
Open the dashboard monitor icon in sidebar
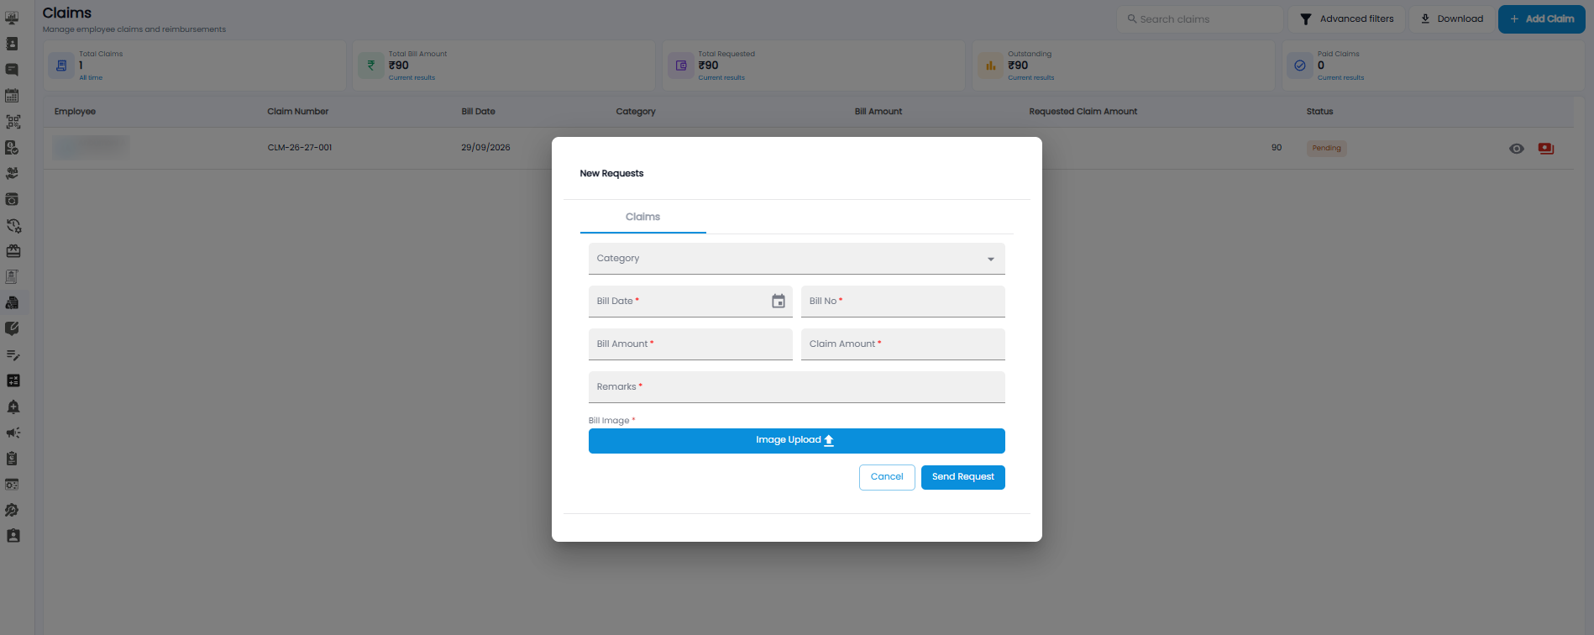click(13, 18)
